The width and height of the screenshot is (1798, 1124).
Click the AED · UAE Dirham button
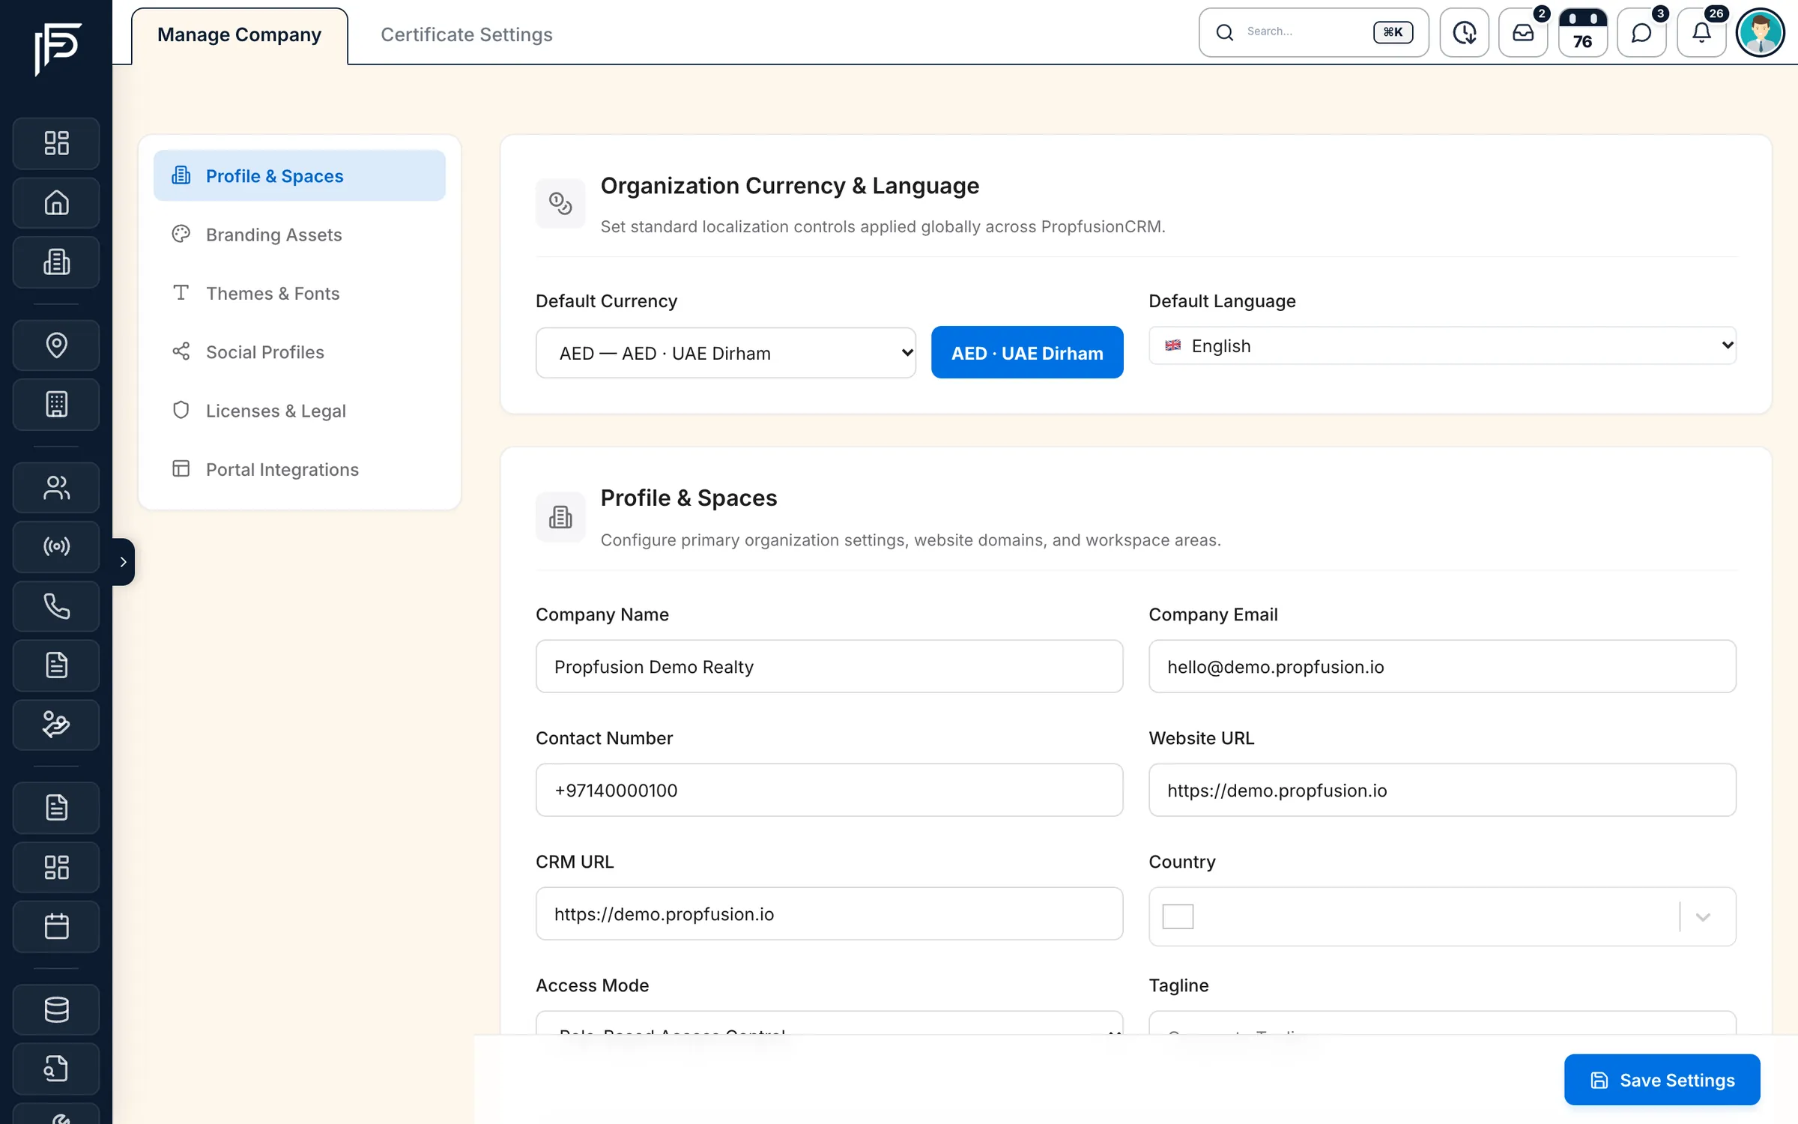(x=1027, y=353)
